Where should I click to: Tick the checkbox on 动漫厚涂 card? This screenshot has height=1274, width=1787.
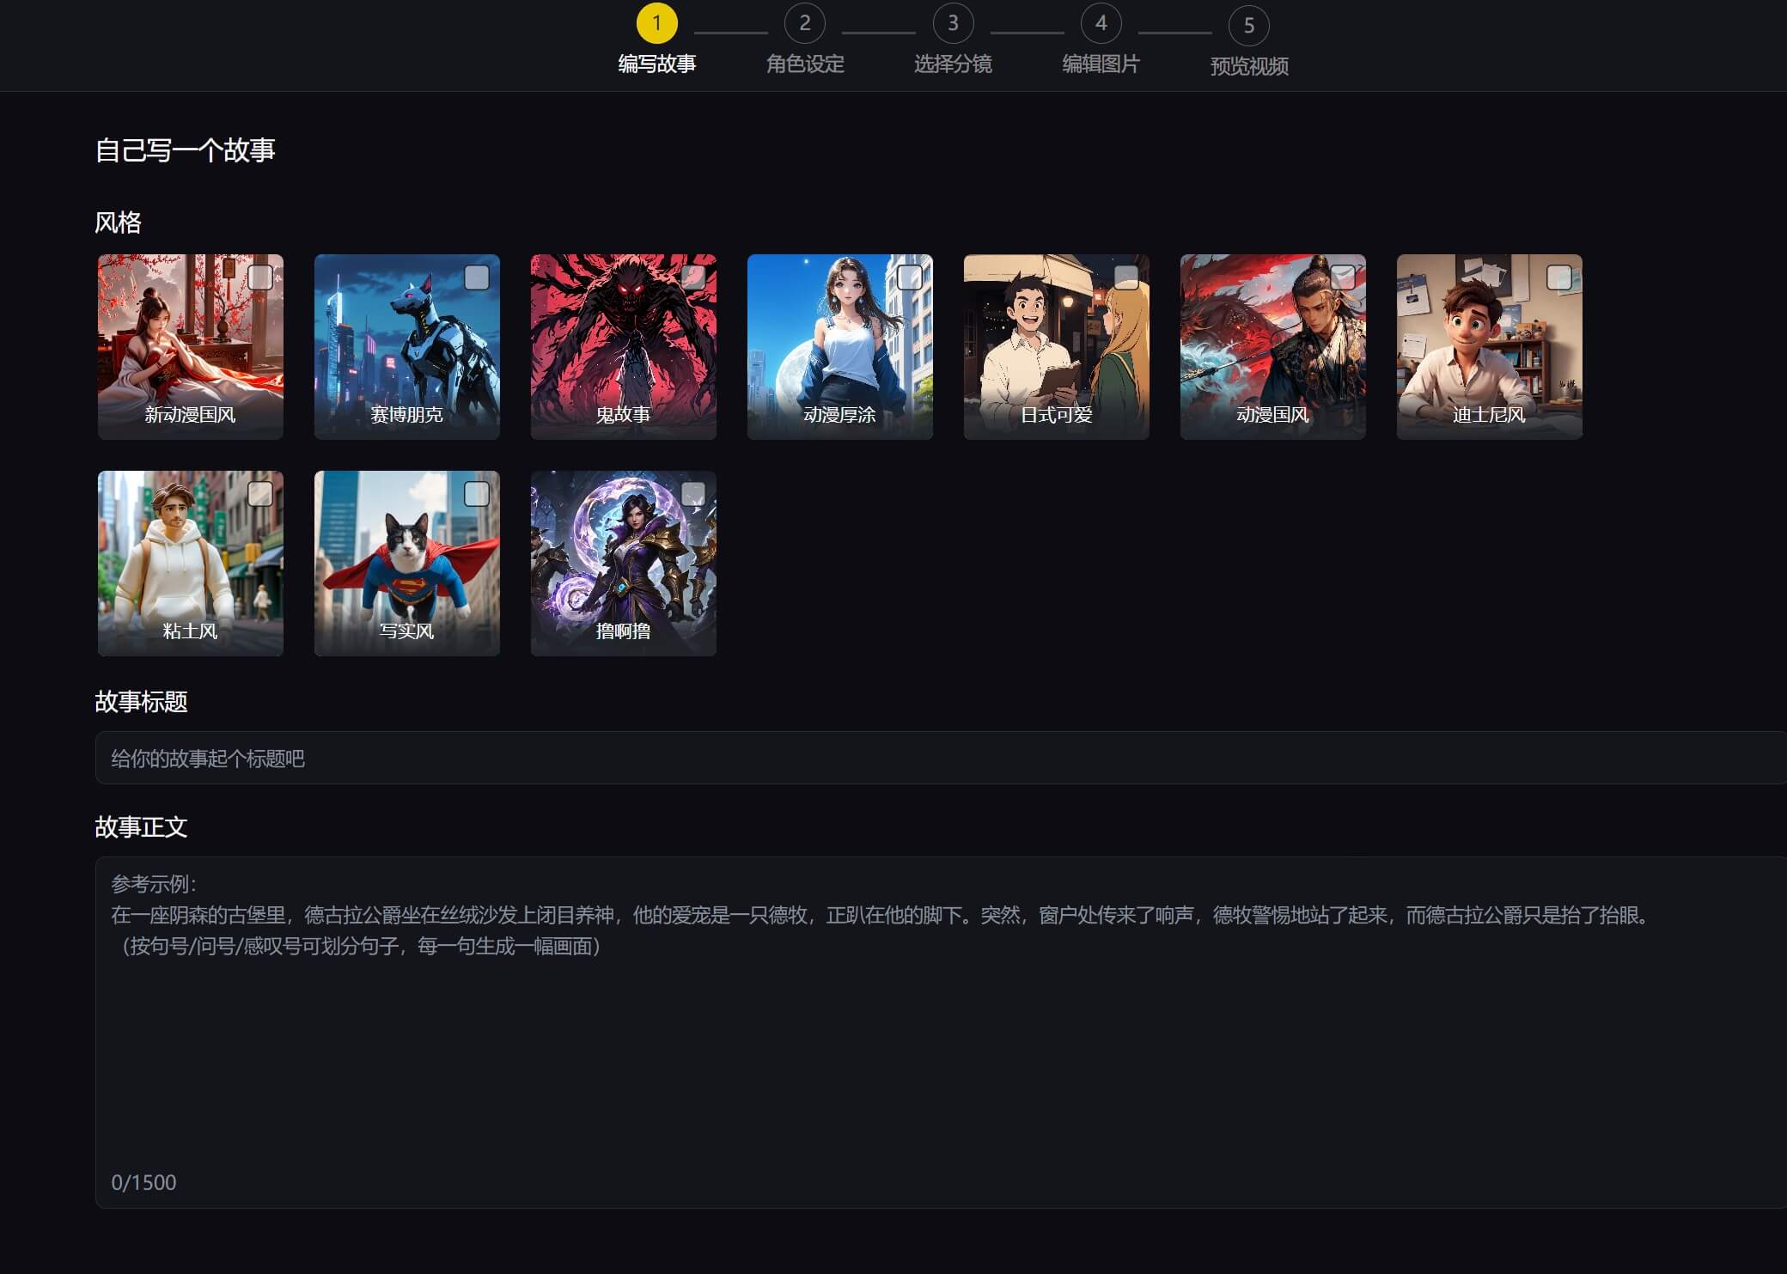click(910, 277)
